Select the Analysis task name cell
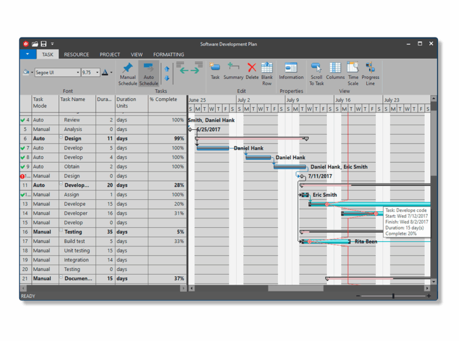 [77, 129]
